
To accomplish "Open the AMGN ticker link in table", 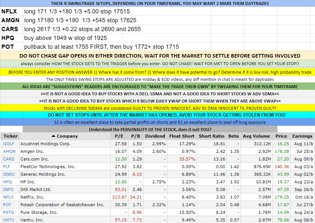I will [x=9, y=151].
